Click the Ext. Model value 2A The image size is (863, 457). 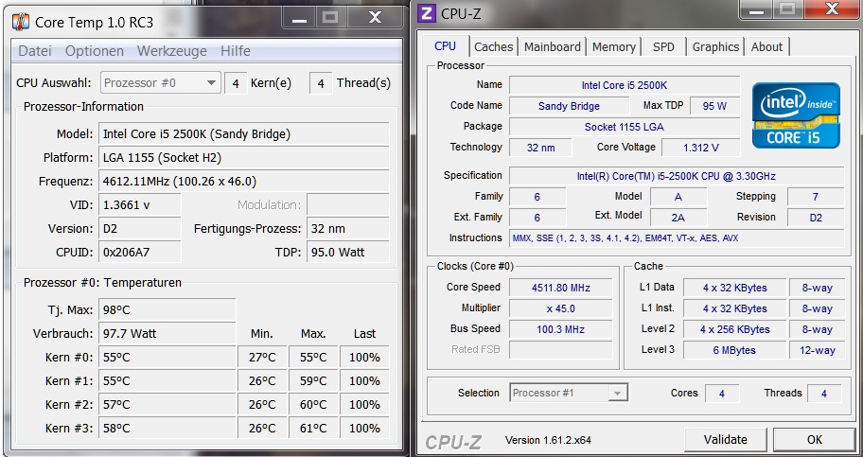[x=678, y=218]
